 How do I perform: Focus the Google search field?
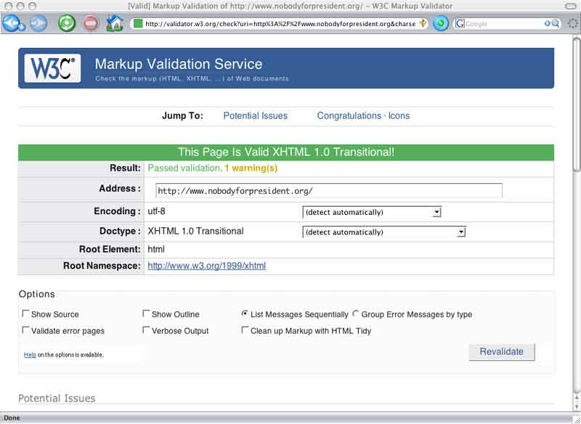pos(504,24)
